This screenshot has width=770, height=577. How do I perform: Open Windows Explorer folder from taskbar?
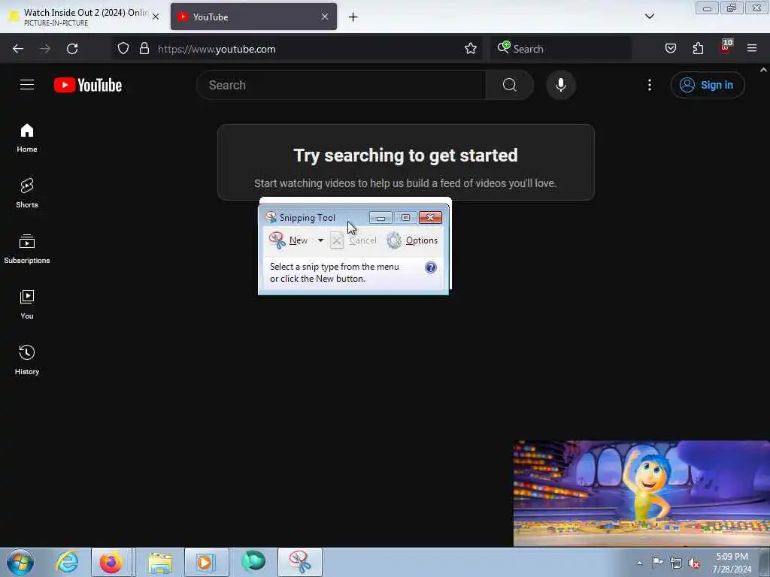pos(160,563)
